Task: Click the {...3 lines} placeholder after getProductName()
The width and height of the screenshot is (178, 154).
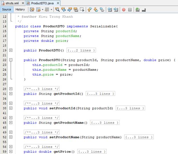Action: [x=105, y=123]
